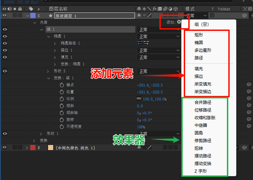Collapse the 组 1 chevron
Screen dimensions: 253x180
pyautogui.click(x=42, y=30)
